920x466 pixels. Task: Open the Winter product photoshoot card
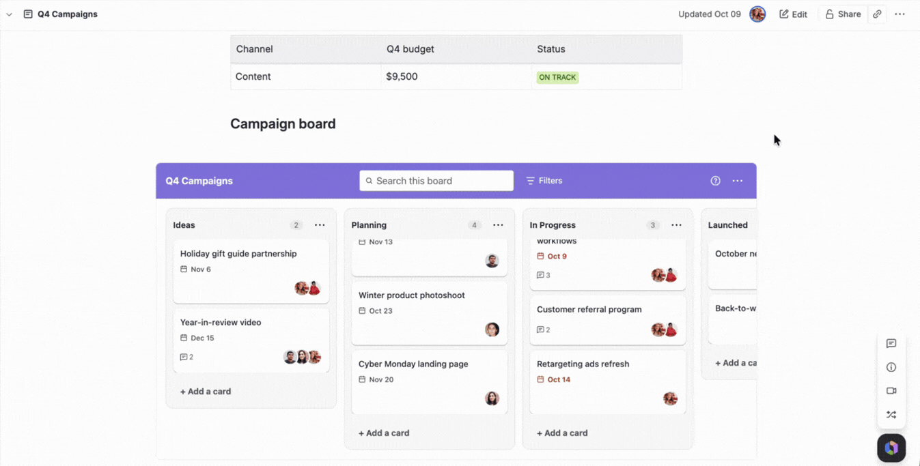(430, 313)
